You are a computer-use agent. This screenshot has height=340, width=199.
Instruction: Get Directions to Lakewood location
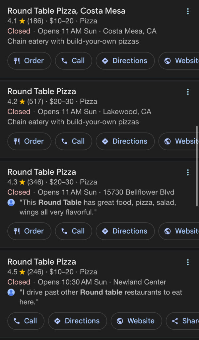125,141
